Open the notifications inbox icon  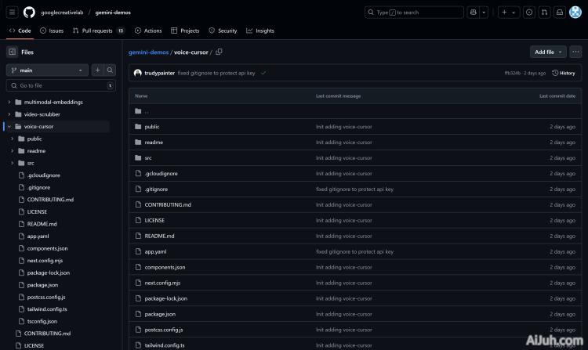tap(560, 13)
